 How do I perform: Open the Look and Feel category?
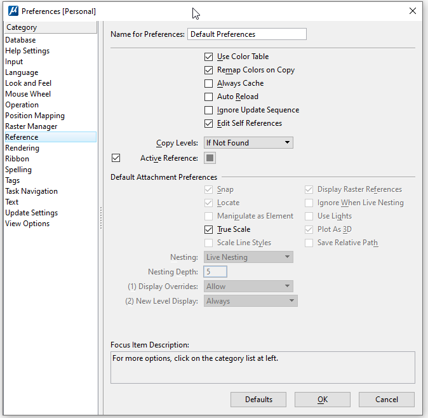point(29,83)
